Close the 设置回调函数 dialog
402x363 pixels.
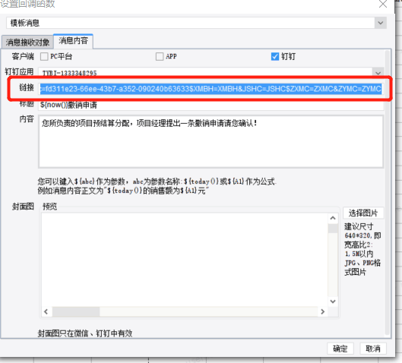point(383,4)
